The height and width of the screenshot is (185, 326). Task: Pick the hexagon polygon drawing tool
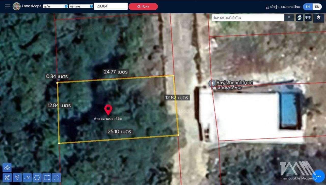(x=37, y=178)
